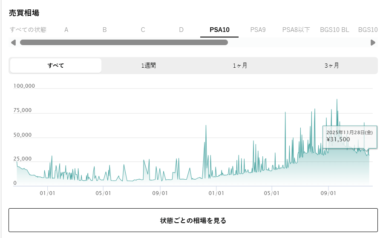383x238 pixels.
Task: Show the 1ヶ月 price range
Action: click(x=240, y=66)
